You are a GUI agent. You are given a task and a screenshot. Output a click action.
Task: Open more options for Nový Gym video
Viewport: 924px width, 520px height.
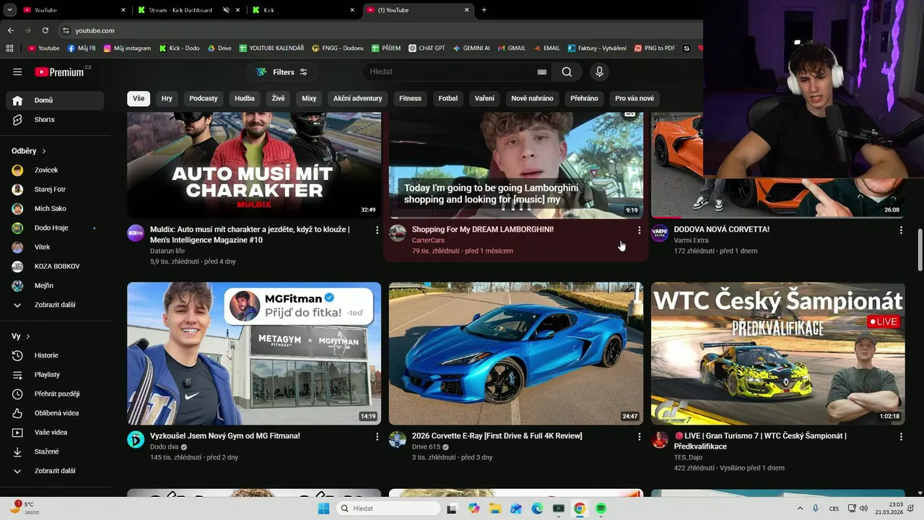tap(377, 436)
